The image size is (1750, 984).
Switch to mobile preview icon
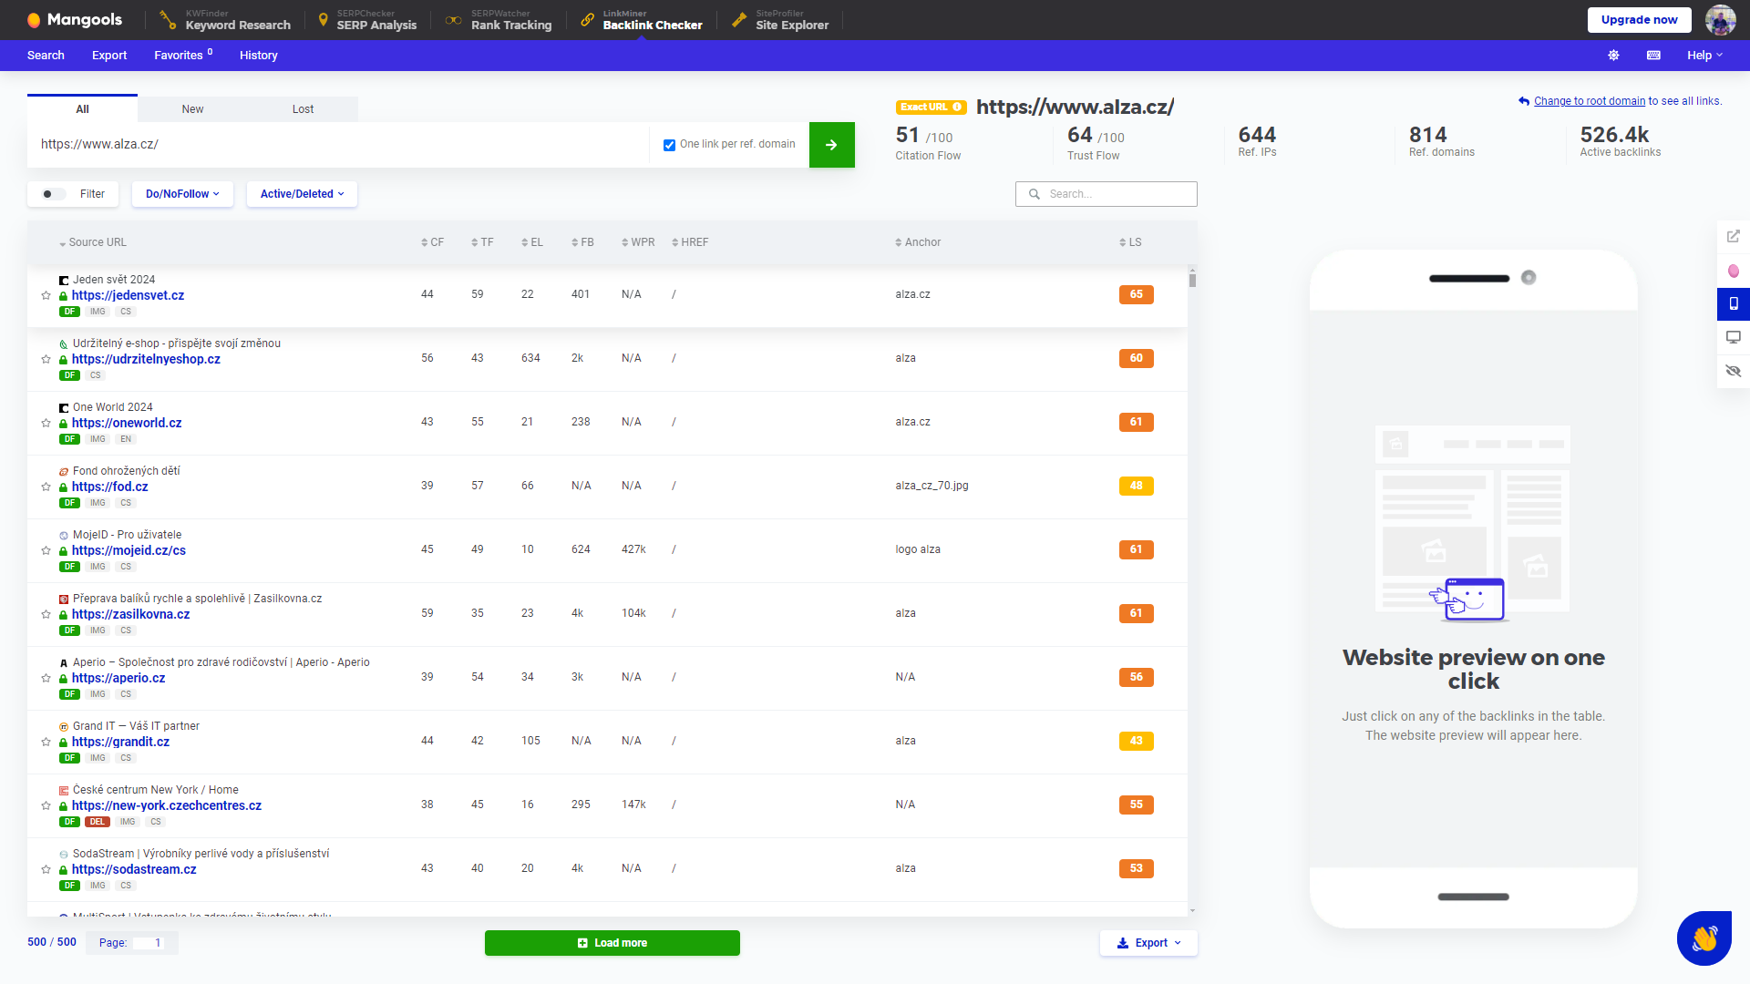1734,303
